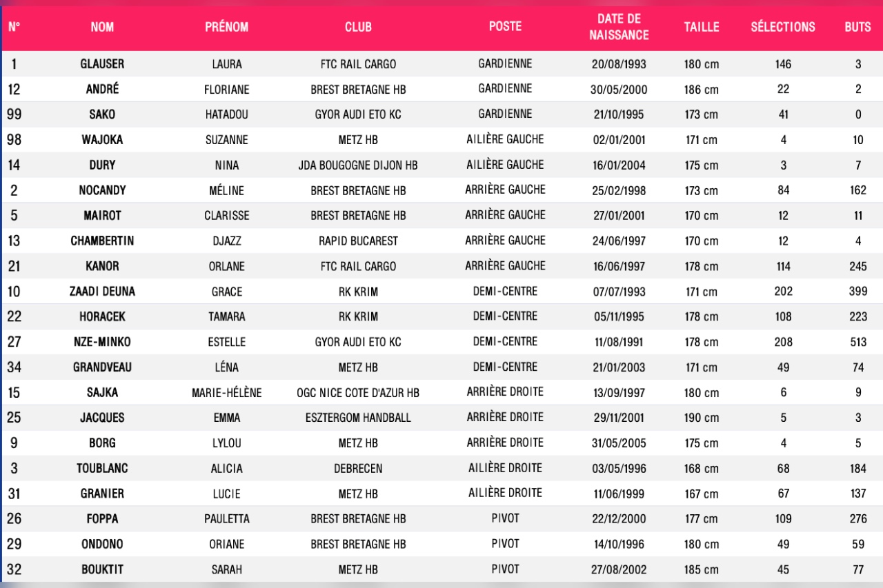Click the name GLAUSER in the table
The image size is (883, 588).
pos(102,64)
